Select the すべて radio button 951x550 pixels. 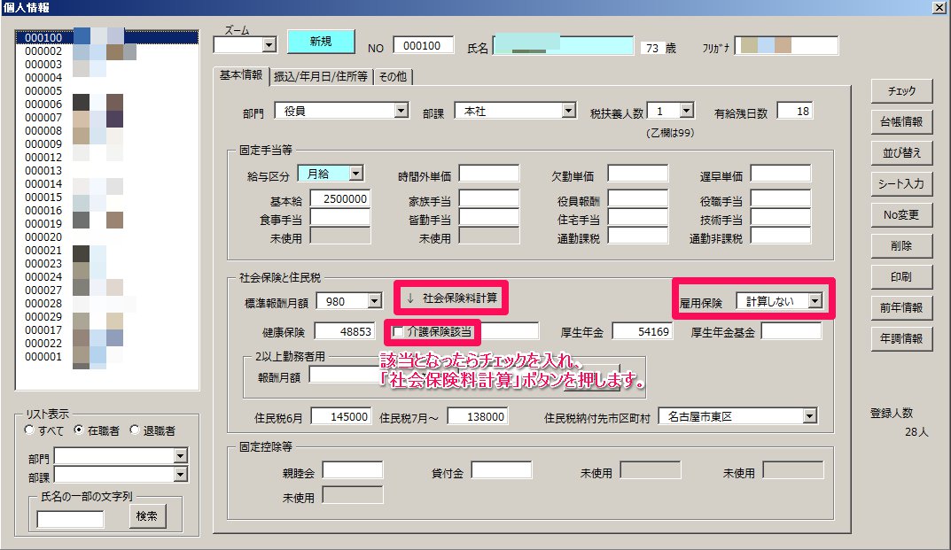[x=29, y=430]
